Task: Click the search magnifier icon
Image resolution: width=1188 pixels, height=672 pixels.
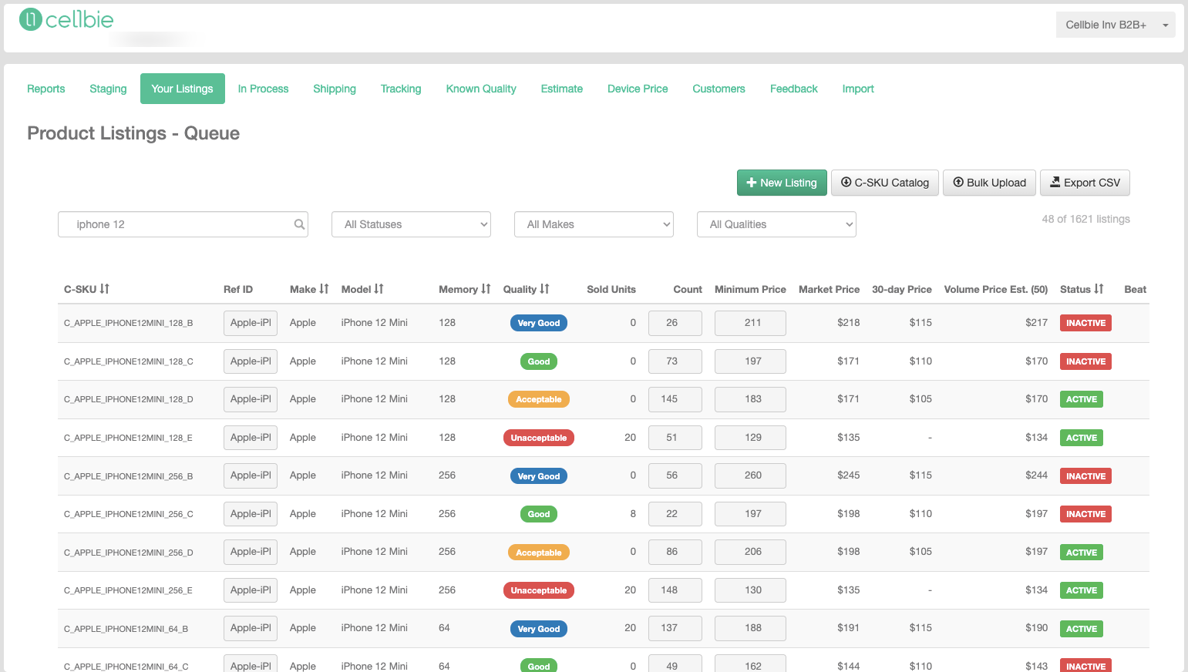Action: [299, 224]
